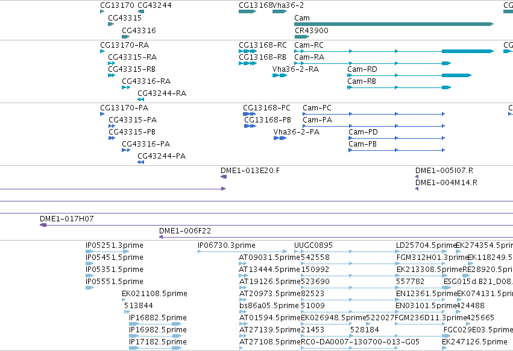Select the IP17182.5prime EST label
Screen dimensions: 513x351
[158, 342]
